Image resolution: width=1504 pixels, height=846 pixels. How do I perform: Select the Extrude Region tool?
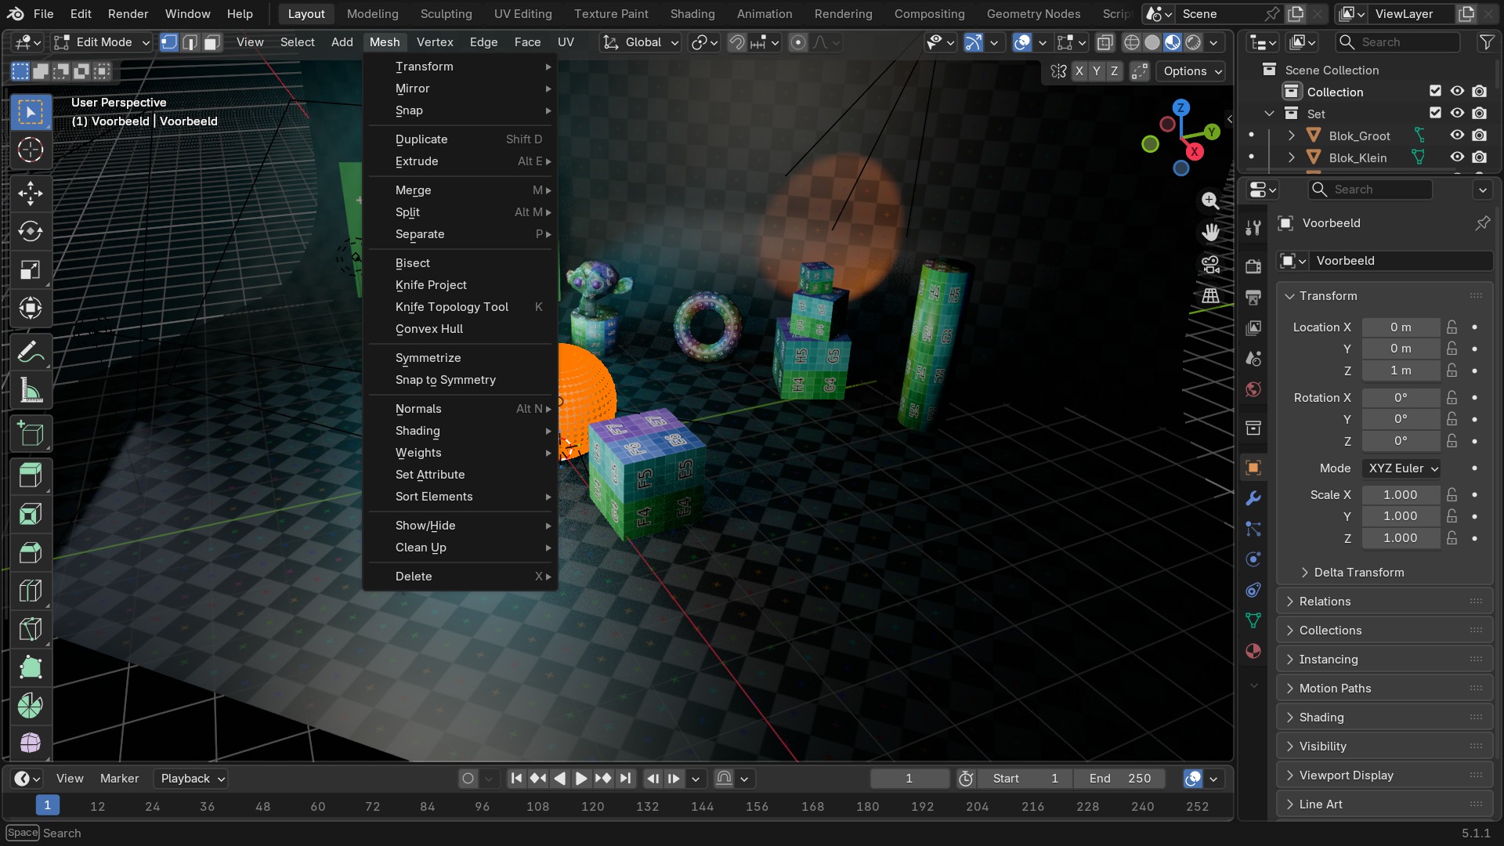(31, 475)
